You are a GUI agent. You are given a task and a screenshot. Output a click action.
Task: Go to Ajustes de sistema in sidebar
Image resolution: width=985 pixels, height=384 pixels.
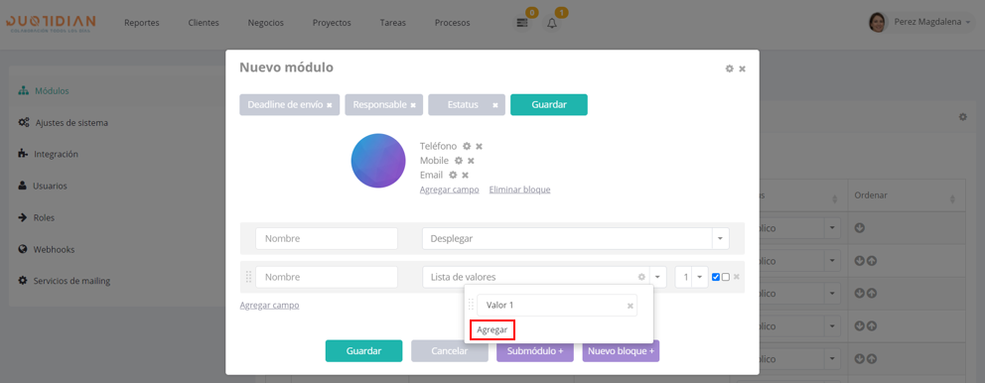[x=71, y=122]
